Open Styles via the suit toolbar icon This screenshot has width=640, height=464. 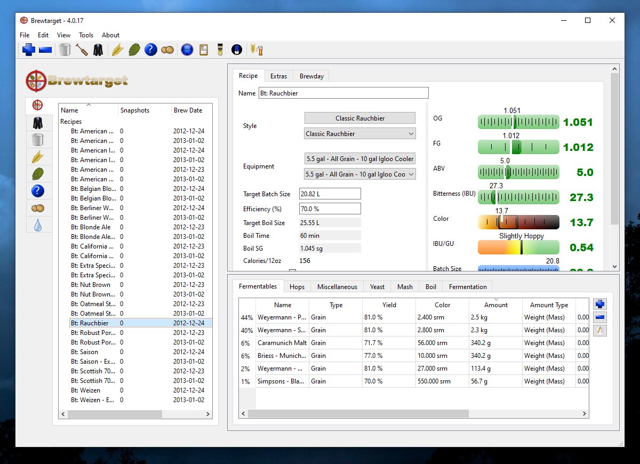click(98, 50)
